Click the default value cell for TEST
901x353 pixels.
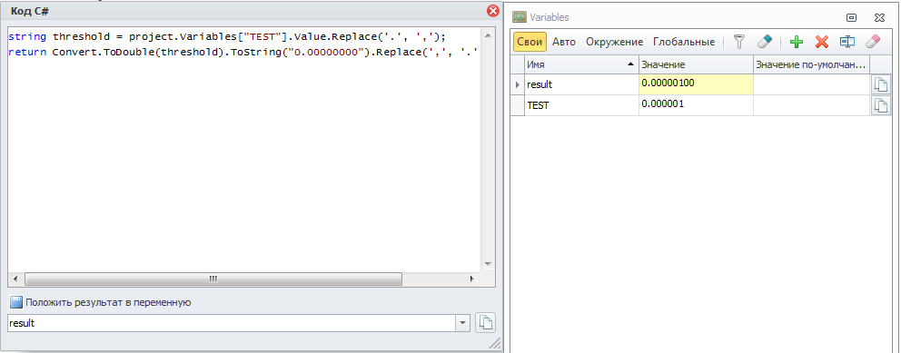coord(811,105)
